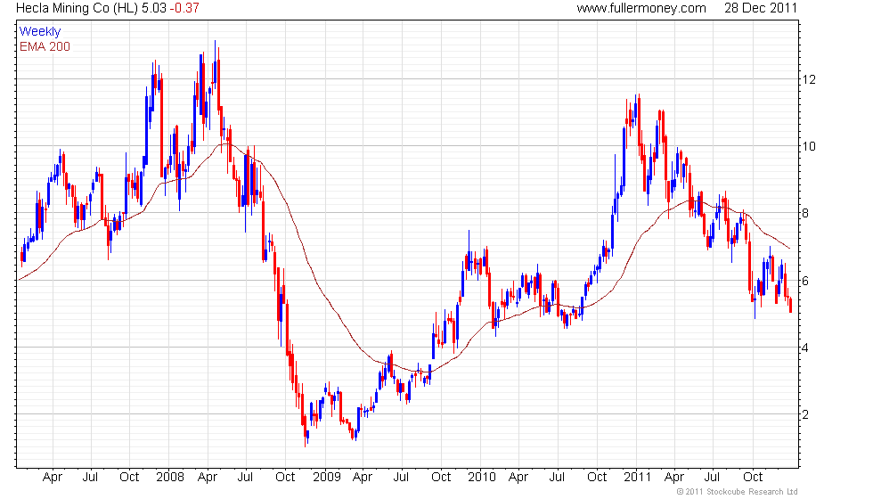873x499 pixels.
Task: Click the last price value 5.03
Action: coord(153,8)
